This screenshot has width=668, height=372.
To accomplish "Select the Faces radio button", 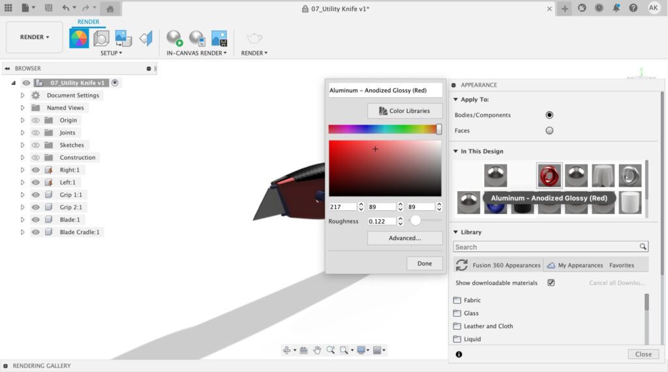I will [x=549, y=131].
